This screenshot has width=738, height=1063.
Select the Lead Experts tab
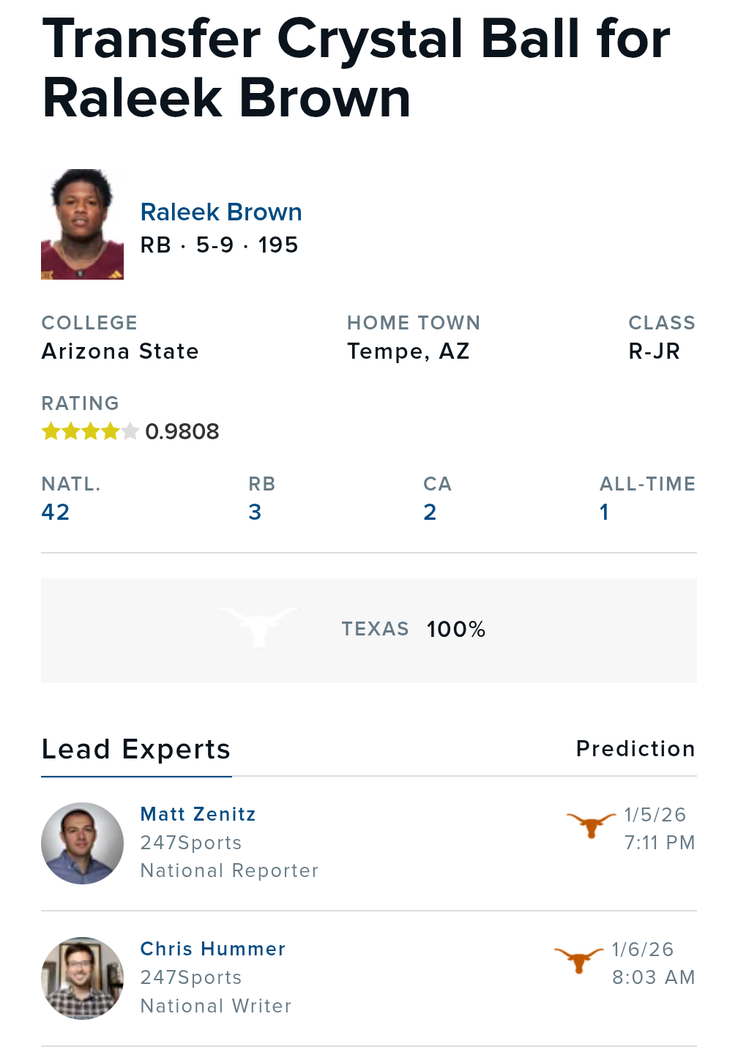[136, 750]
